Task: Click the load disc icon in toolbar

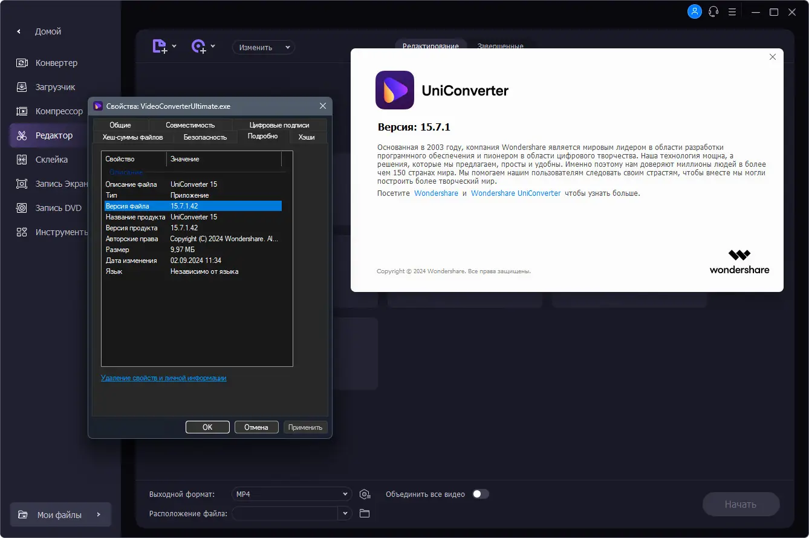Action: click(198, 47)
